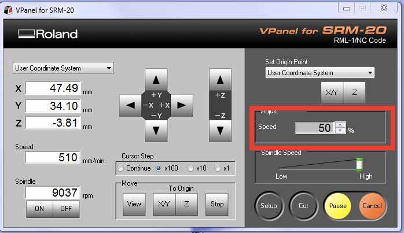Viewport: 404px width, 233px height.
Task: Move the tool left in -X direction
Action: (x=130, y=105)
